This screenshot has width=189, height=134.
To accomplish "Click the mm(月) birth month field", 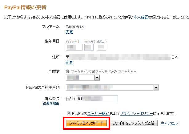I will (x=89, y=47).
